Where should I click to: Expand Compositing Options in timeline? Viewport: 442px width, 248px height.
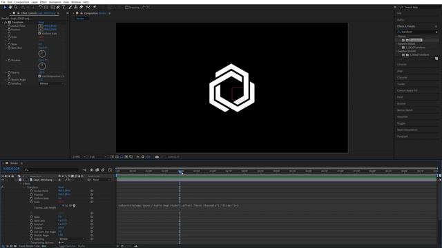pos(28,242)
